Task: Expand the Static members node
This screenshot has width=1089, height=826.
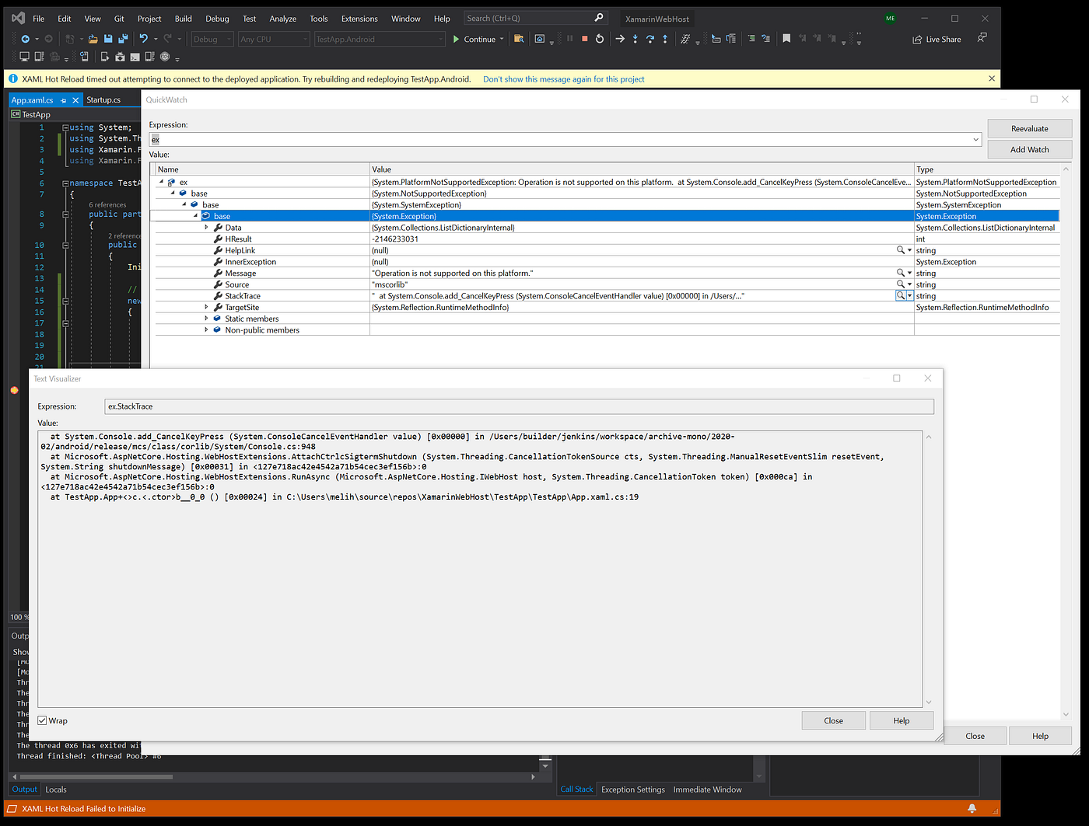Action: click(x=206, y=319)
